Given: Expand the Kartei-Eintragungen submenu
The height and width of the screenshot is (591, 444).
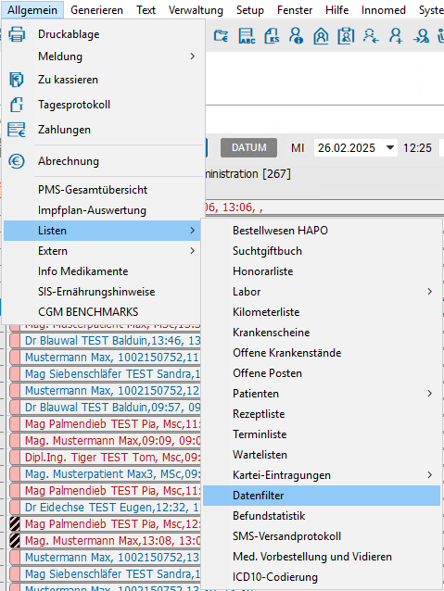Looking at the screenshot, I should click(x=430, y=475).
